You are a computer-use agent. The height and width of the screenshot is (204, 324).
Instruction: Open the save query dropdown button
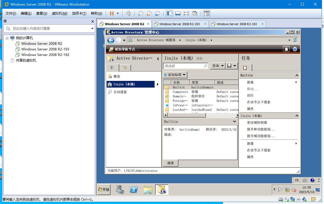[232, 66]
